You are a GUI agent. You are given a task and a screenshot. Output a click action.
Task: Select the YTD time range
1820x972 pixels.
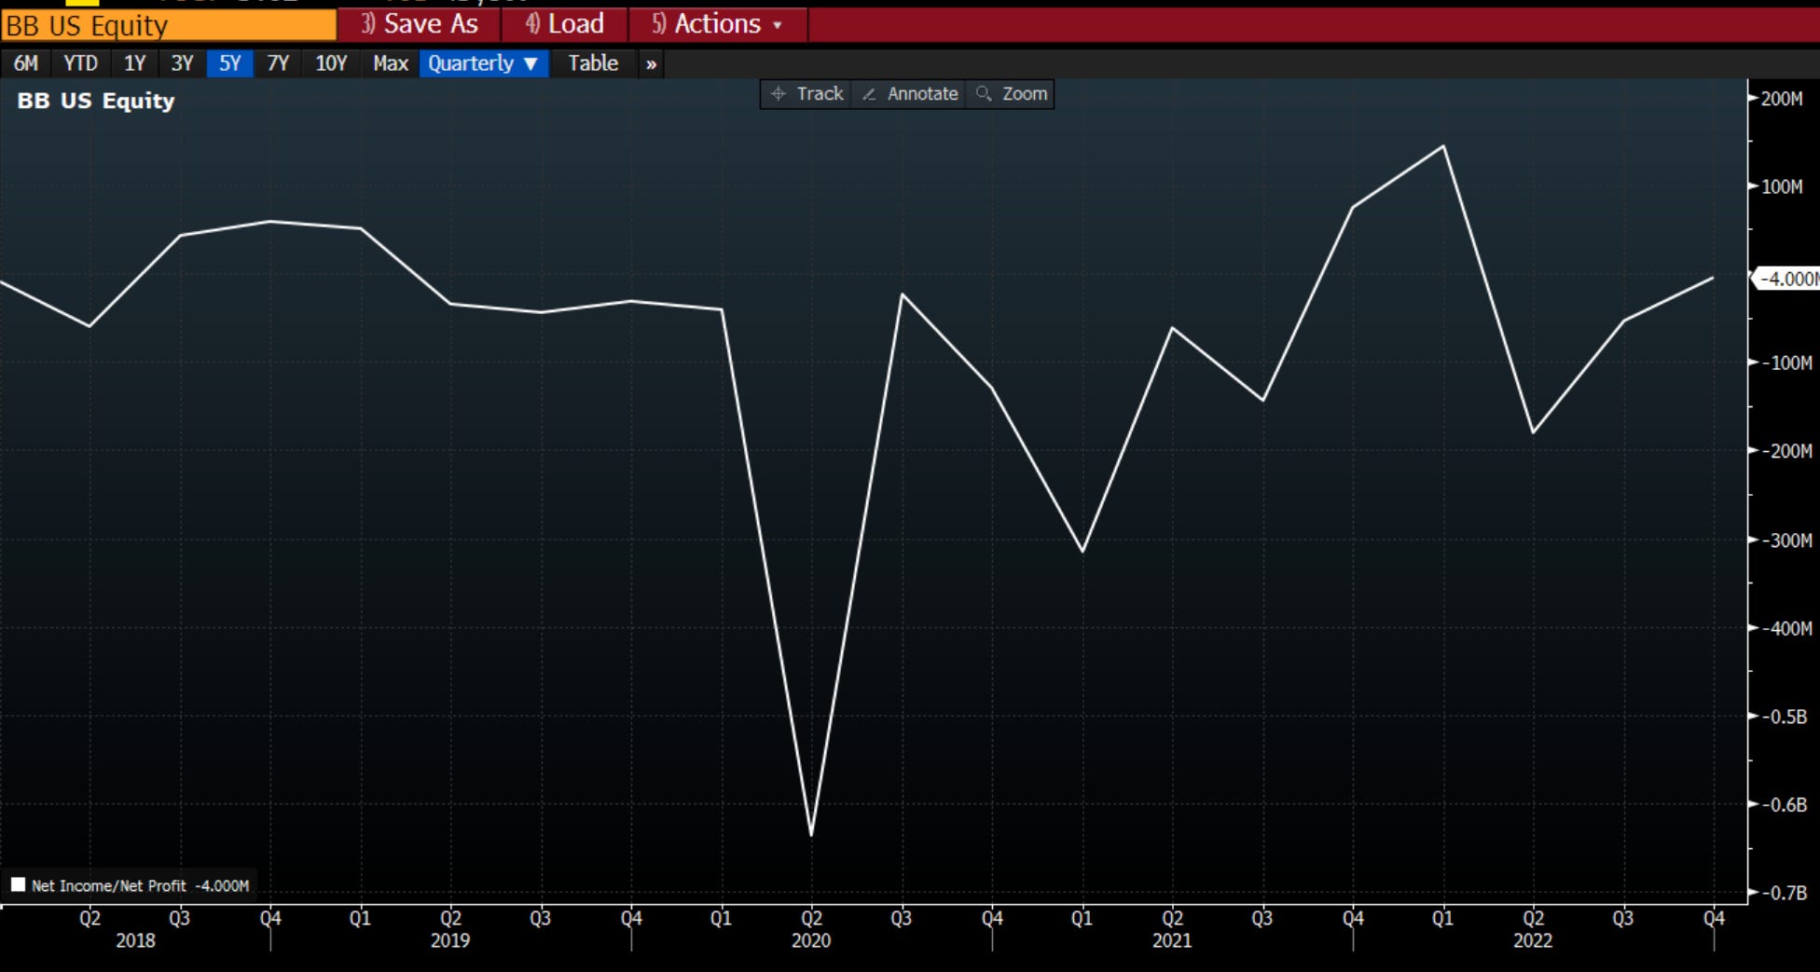(80, 63)
